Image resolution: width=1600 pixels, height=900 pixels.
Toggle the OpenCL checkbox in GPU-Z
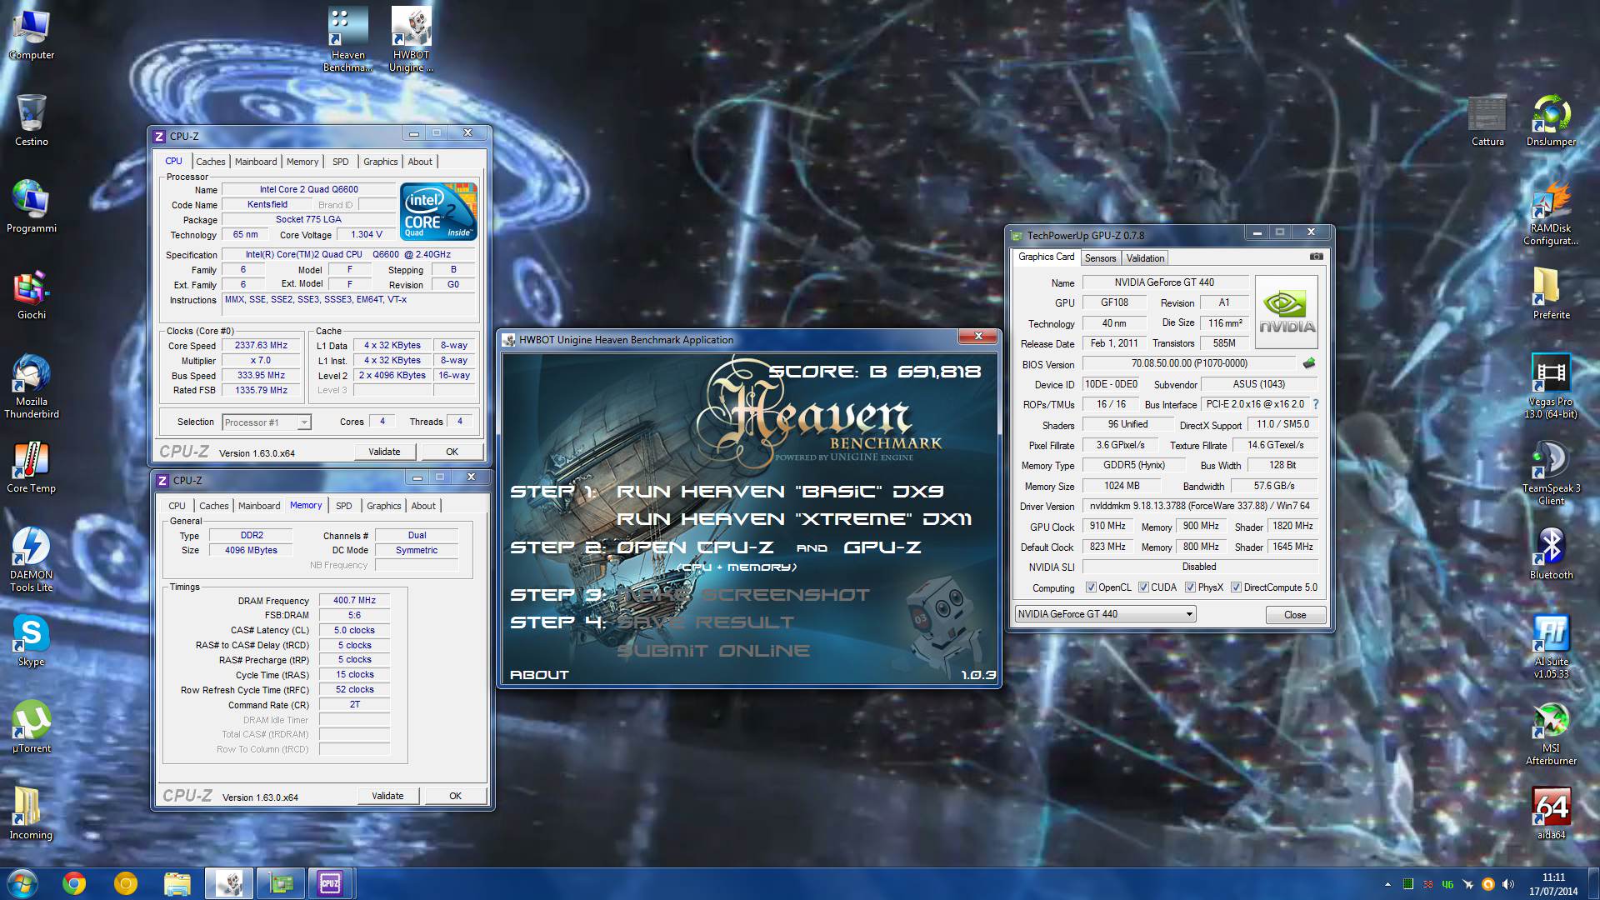tap(1091, 587)
